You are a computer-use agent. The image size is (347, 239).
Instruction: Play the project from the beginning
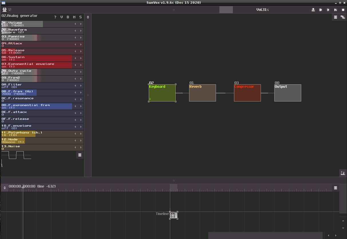328,10
